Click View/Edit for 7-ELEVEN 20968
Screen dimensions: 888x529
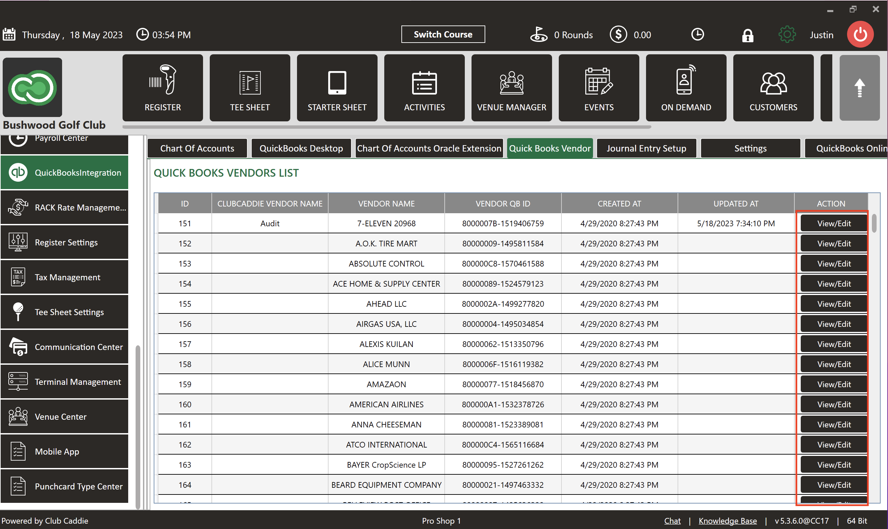pyautogui.click(x=834, y=224)
